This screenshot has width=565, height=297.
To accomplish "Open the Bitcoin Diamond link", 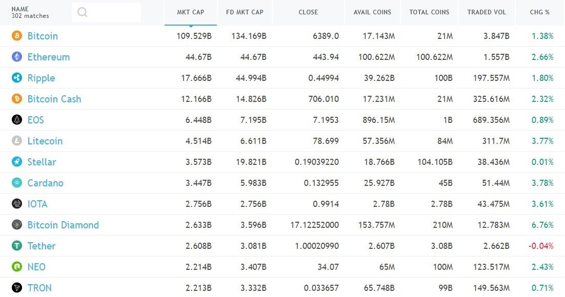I will (63, 225).
